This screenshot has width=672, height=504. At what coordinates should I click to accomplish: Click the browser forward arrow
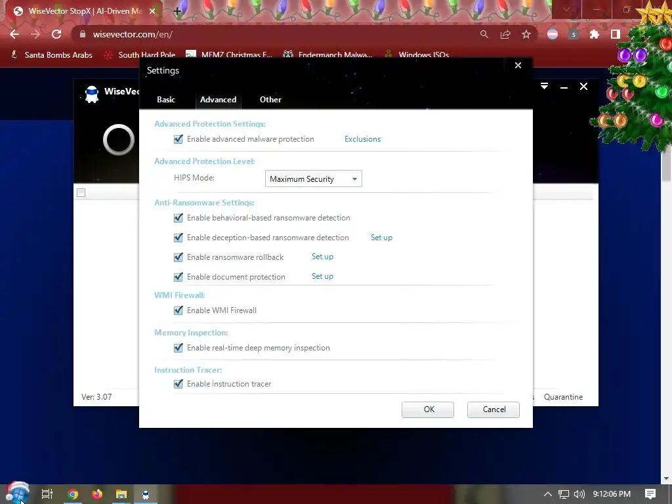point(35,34)
